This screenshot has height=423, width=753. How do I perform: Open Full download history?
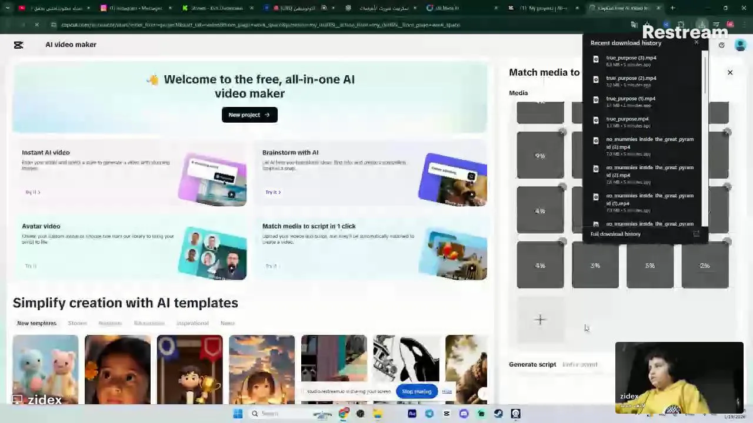click(615, 234)
